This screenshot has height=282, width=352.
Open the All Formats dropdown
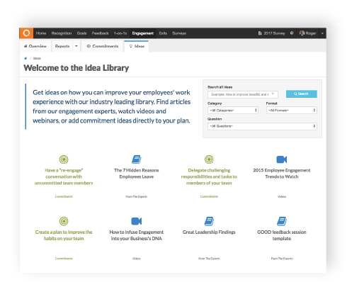click(292, 111)
